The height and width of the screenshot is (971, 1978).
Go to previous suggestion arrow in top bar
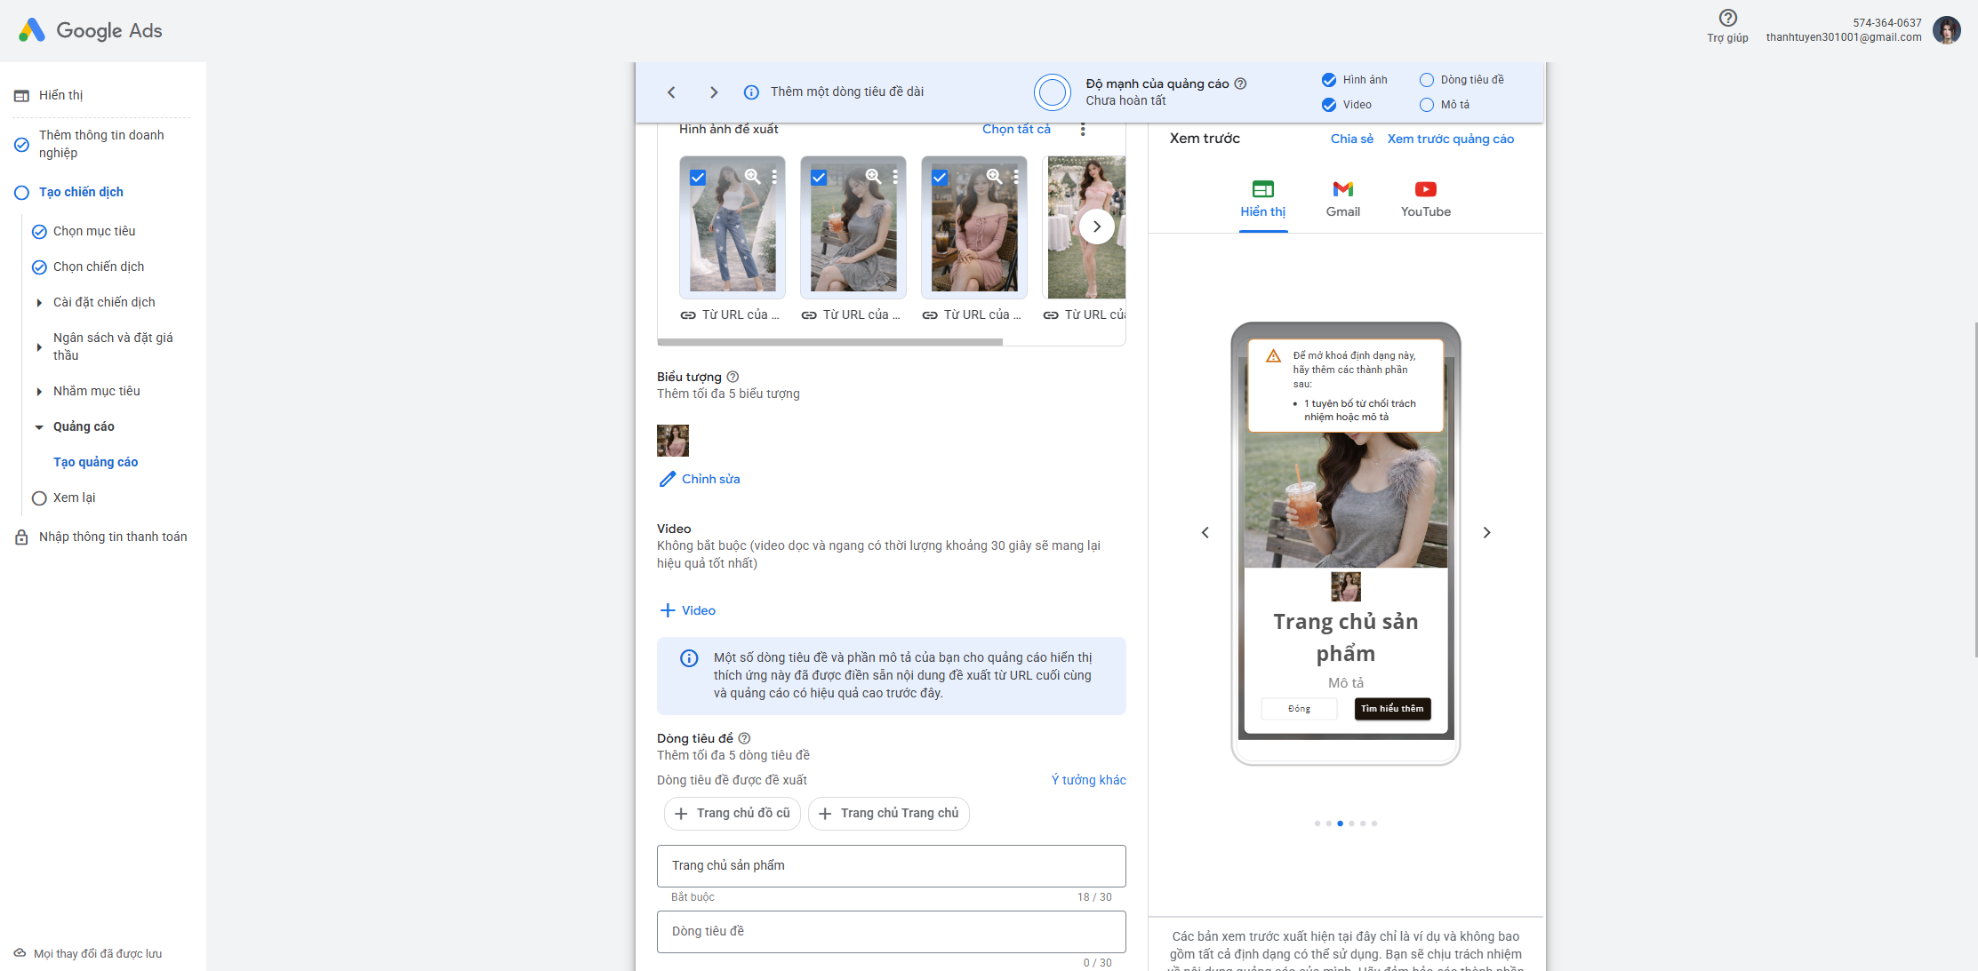tap(671, 92)
